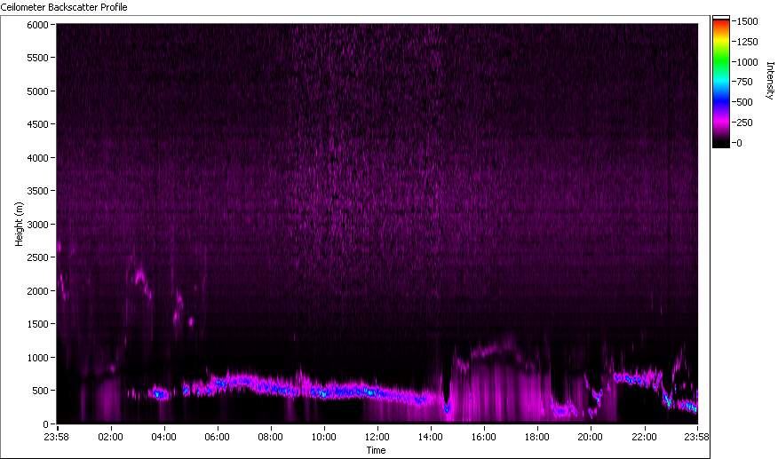Screen dimensions: 778x459
Task: Click the 0 height axis tick label
Action: [x=45, y=424]
